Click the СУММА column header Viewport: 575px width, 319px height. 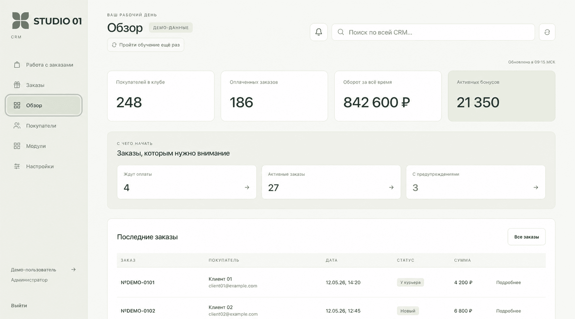462,260
